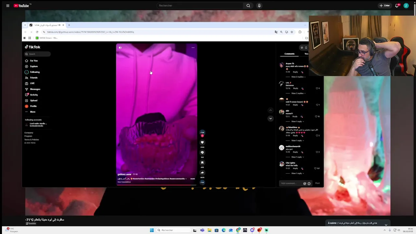The image size is (416, 234).
Task: Go to the next TikTok video with down chevron
Action: pos(270,118)
